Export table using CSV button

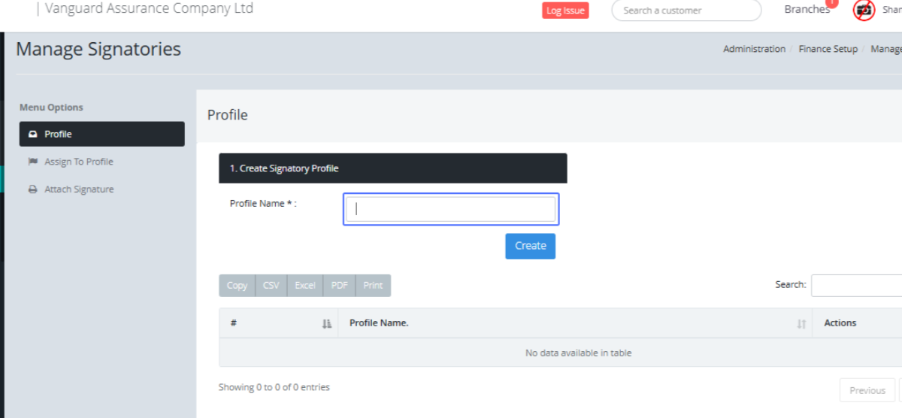point(271,286)
